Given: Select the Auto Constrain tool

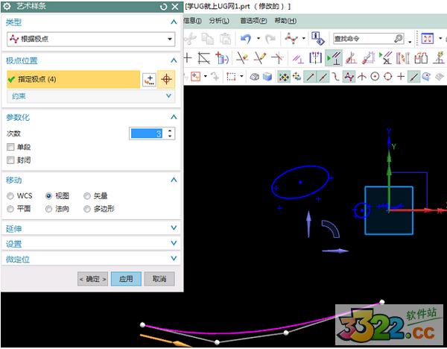Looking at the screenshot, I should [x=351, y=58].
